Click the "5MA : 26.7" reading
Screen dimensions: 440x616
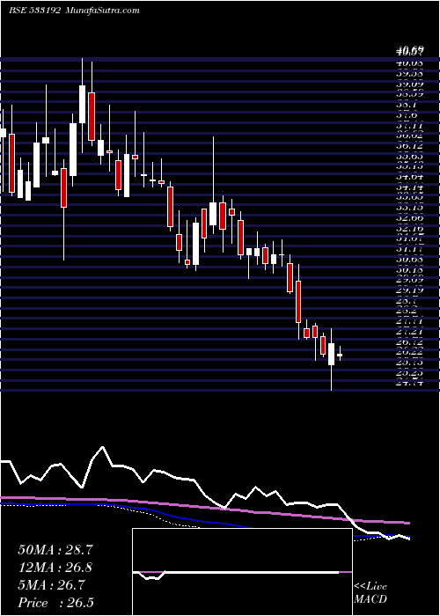(x=52, y=584)
